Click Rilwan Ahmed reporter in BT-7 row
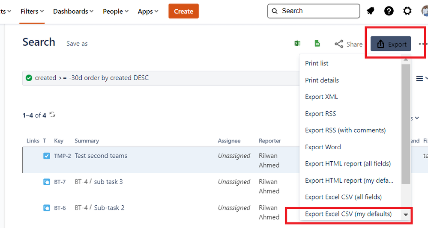428x228 pixels. coord(269,187)
